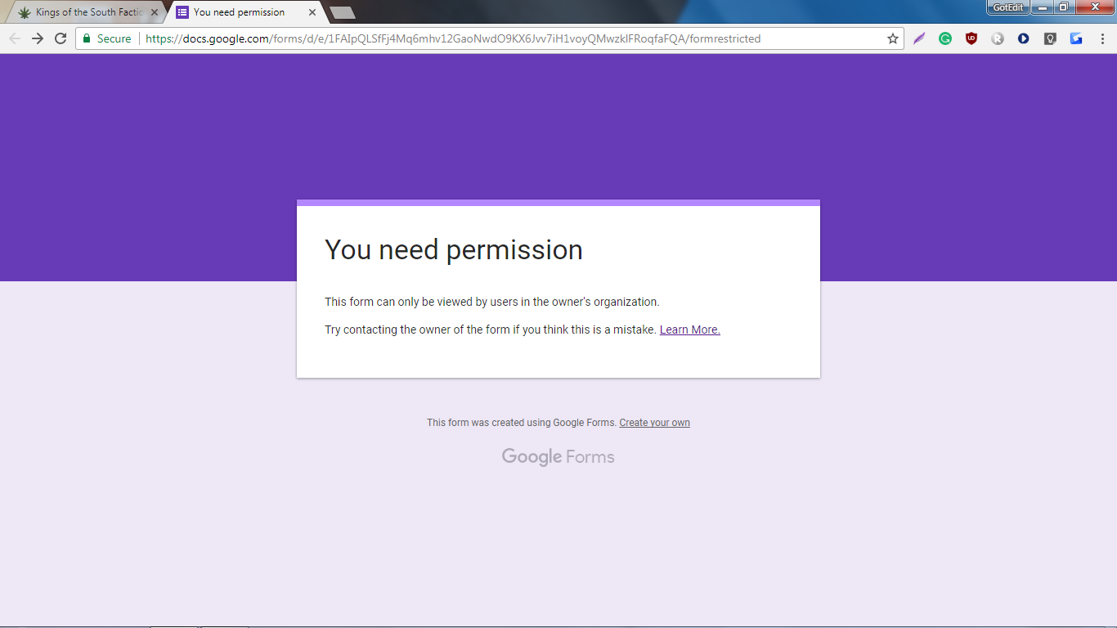Click the purple feather extension icon
The height and width of the screenshot is (628, 1117).
click(919, 38)
